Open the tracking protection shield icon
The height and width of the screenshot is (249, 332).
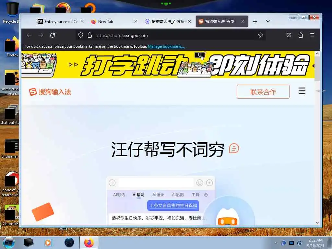(81, 35)
